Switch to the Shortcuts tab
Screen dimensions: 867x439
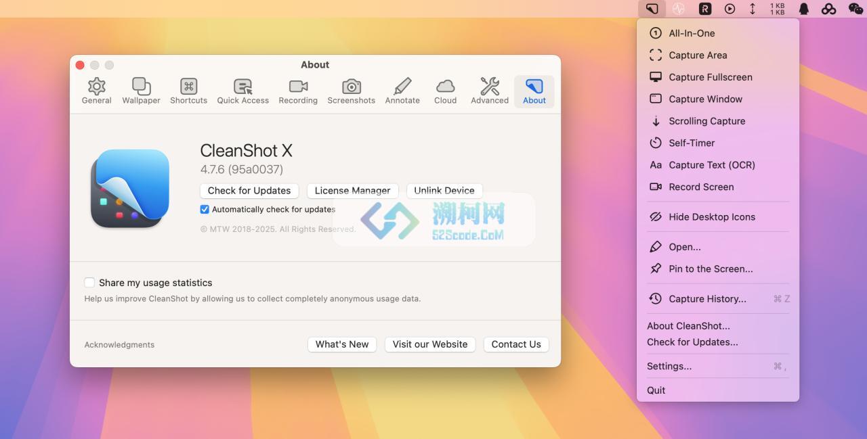(x=188, y=91)
